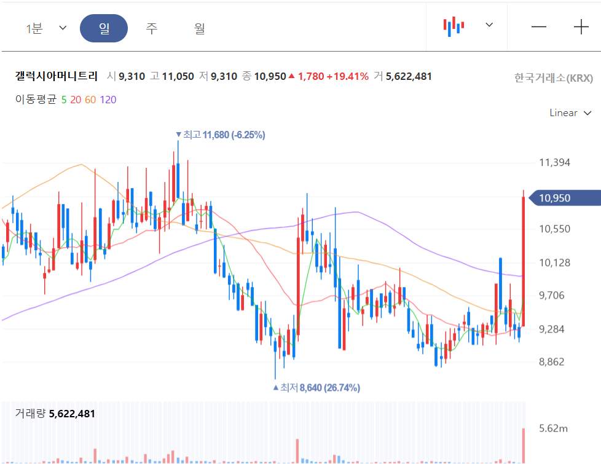The width and height of the screenshot is (601, 464).
Task: Open the 1분 minute interval dropdown
Action: point(46,28)
